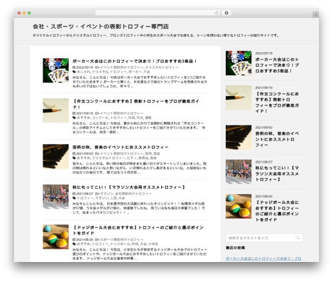Click the tag icon under the 作文コンクール post
This screenshot has height=282, width=333.
tap(74, 117)
